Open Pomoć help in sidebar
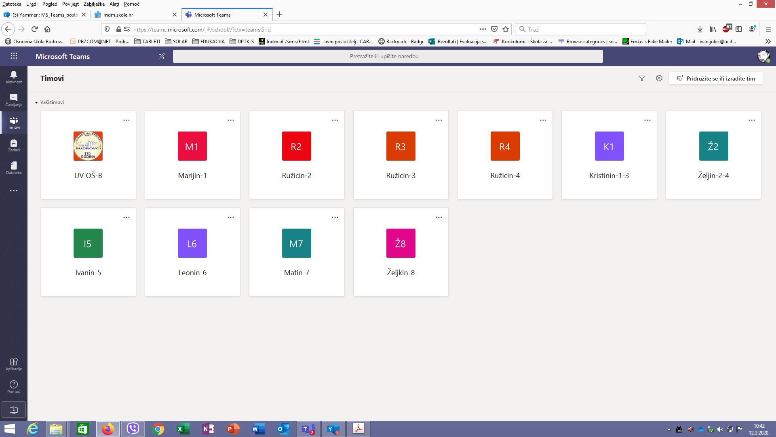 [x=14, y=386]
